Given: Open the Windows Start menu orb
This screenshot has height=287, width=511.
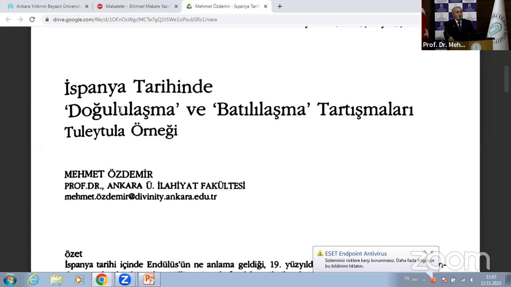Looking at the screenshot, I should pos(10,280).
